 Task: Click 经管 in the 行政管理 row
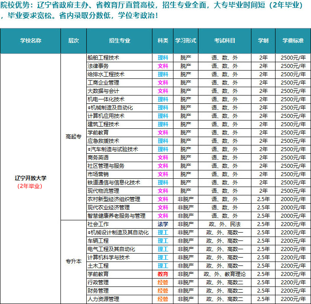(163, 283)
